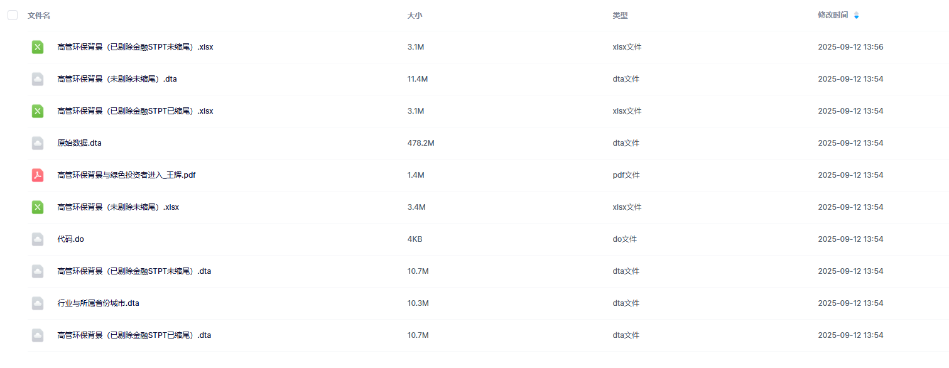Screen dimensions: 949x368
Task: Tick the select-all checkbox in the header
Action: coord(13,15)
